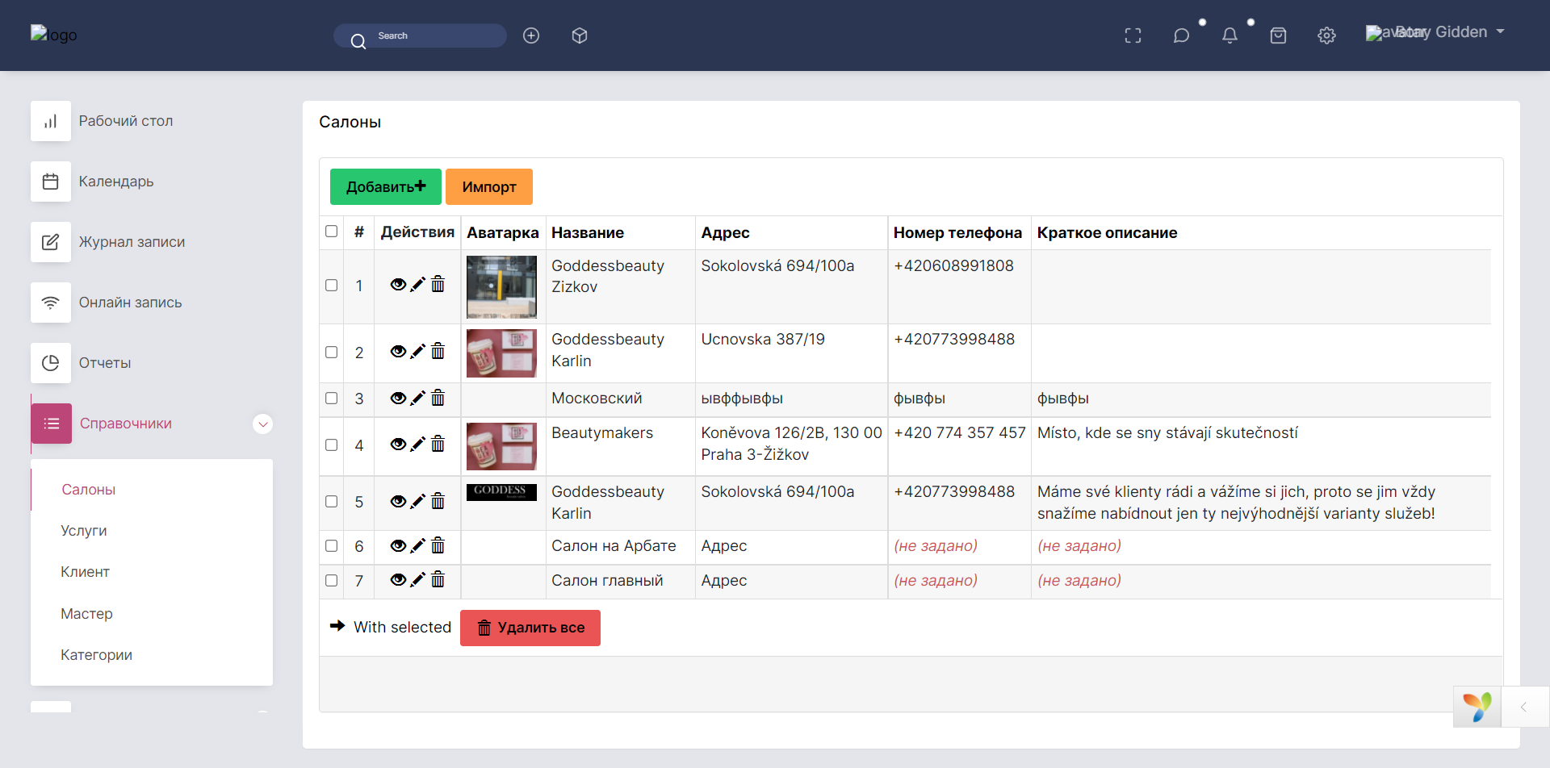Select the Салон на Арбате checkbox
Viewport: 1550px width, 768px height.
pos(331,545)
